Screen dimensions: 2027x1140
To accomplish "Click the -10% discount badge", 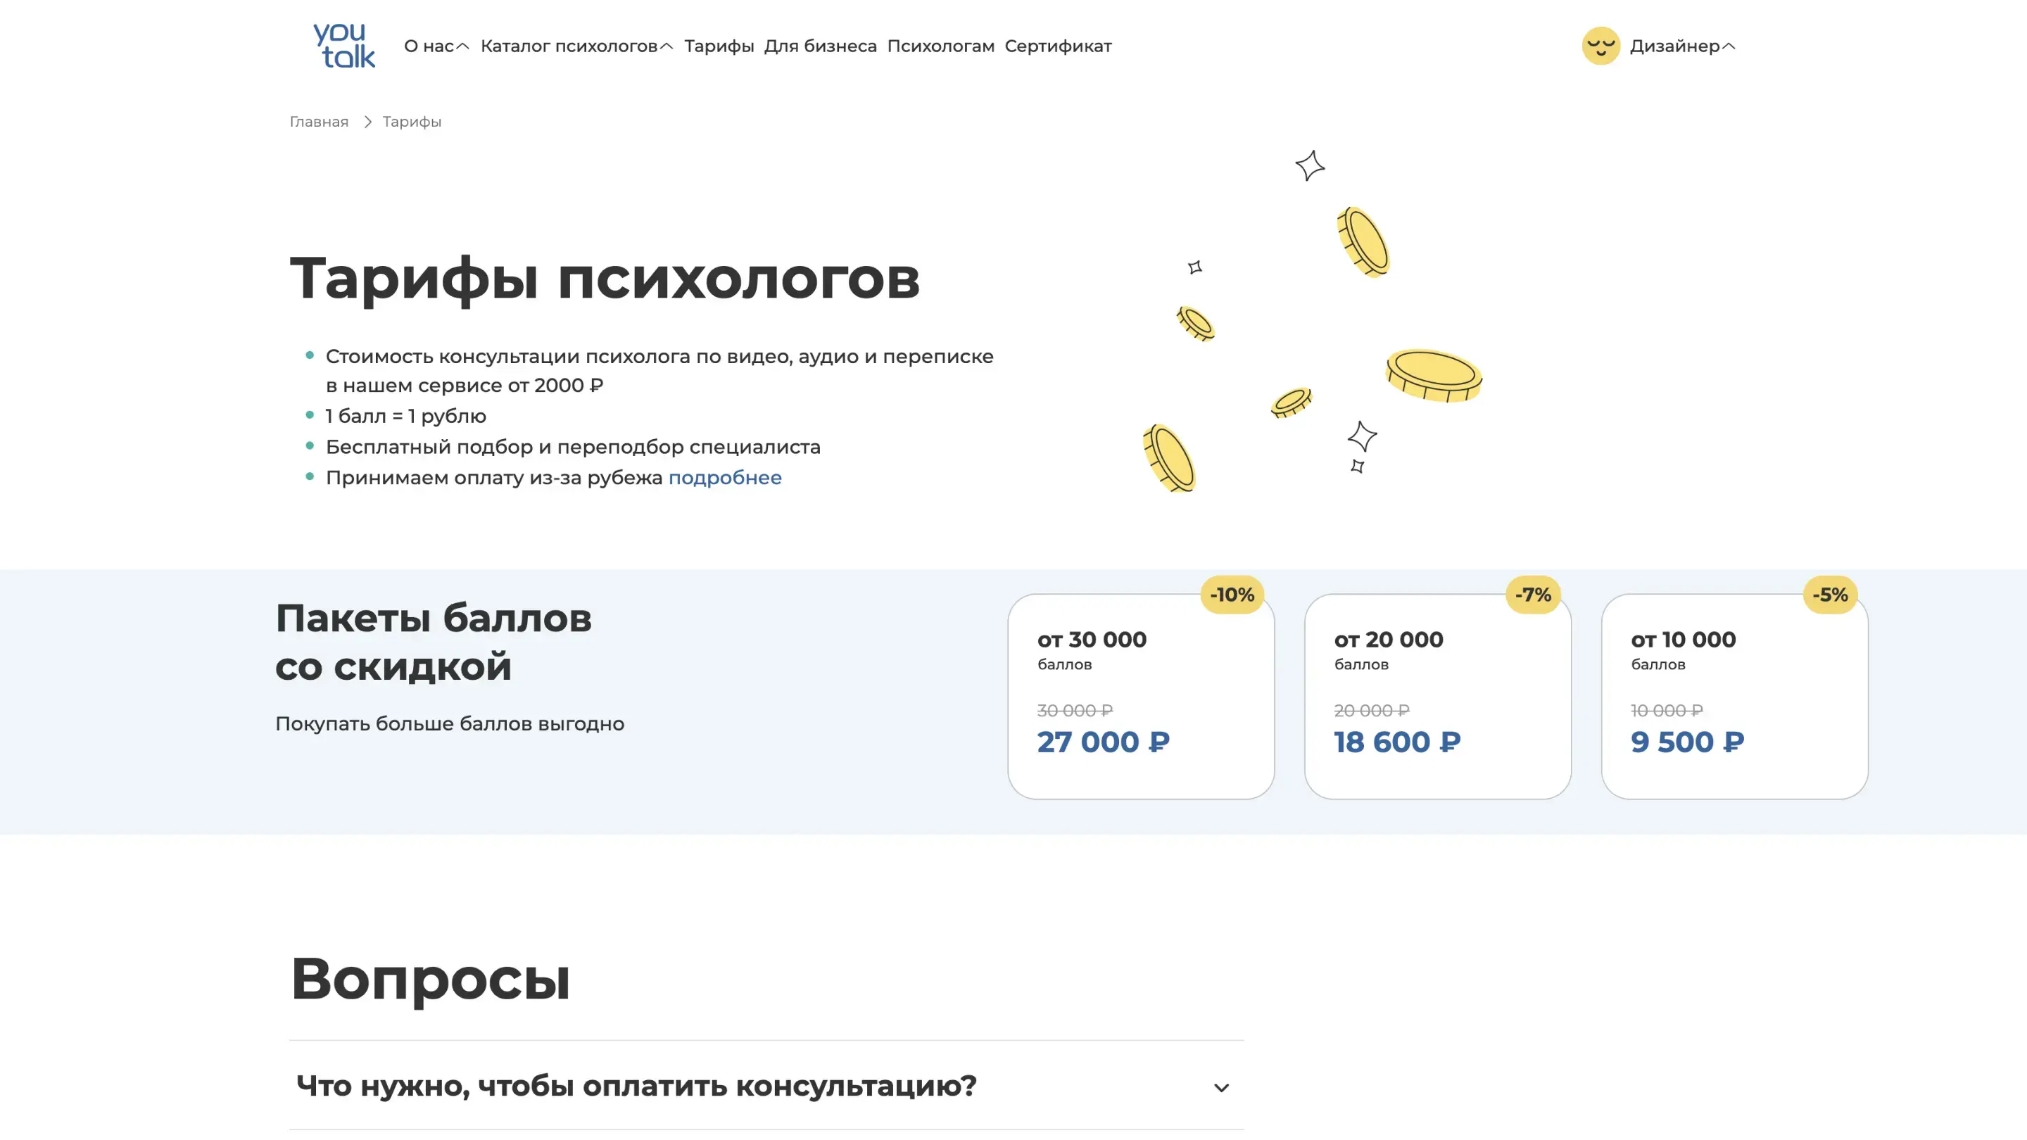I will 1232,595.
